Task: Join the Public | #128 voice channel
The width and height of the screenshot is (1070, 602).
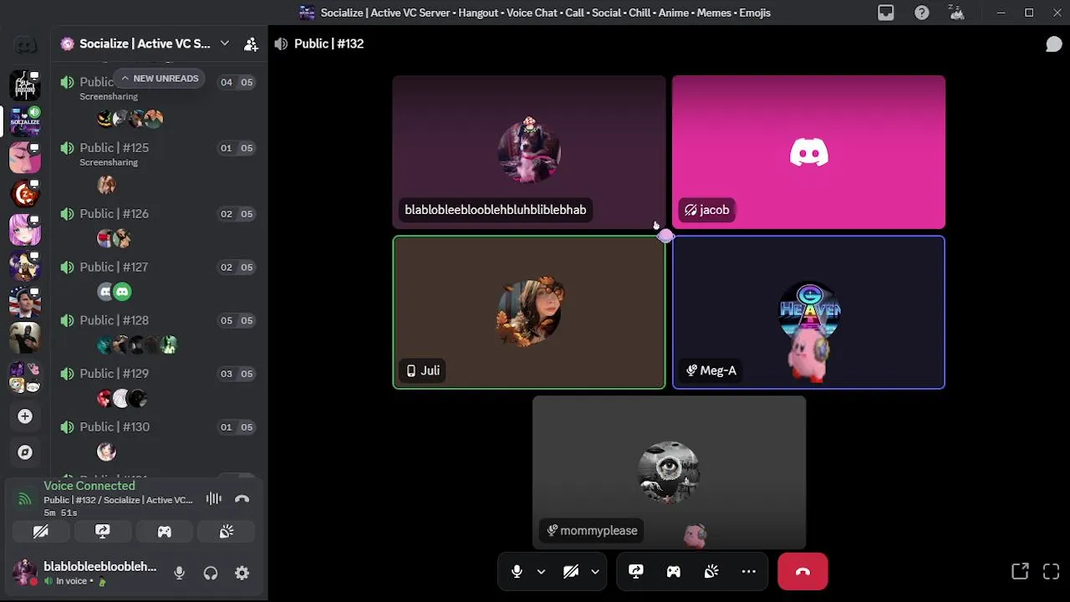Action: 157,321
